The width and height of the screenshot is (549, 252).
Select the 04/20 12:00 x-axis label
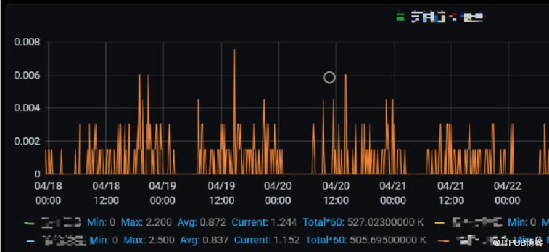336,192
